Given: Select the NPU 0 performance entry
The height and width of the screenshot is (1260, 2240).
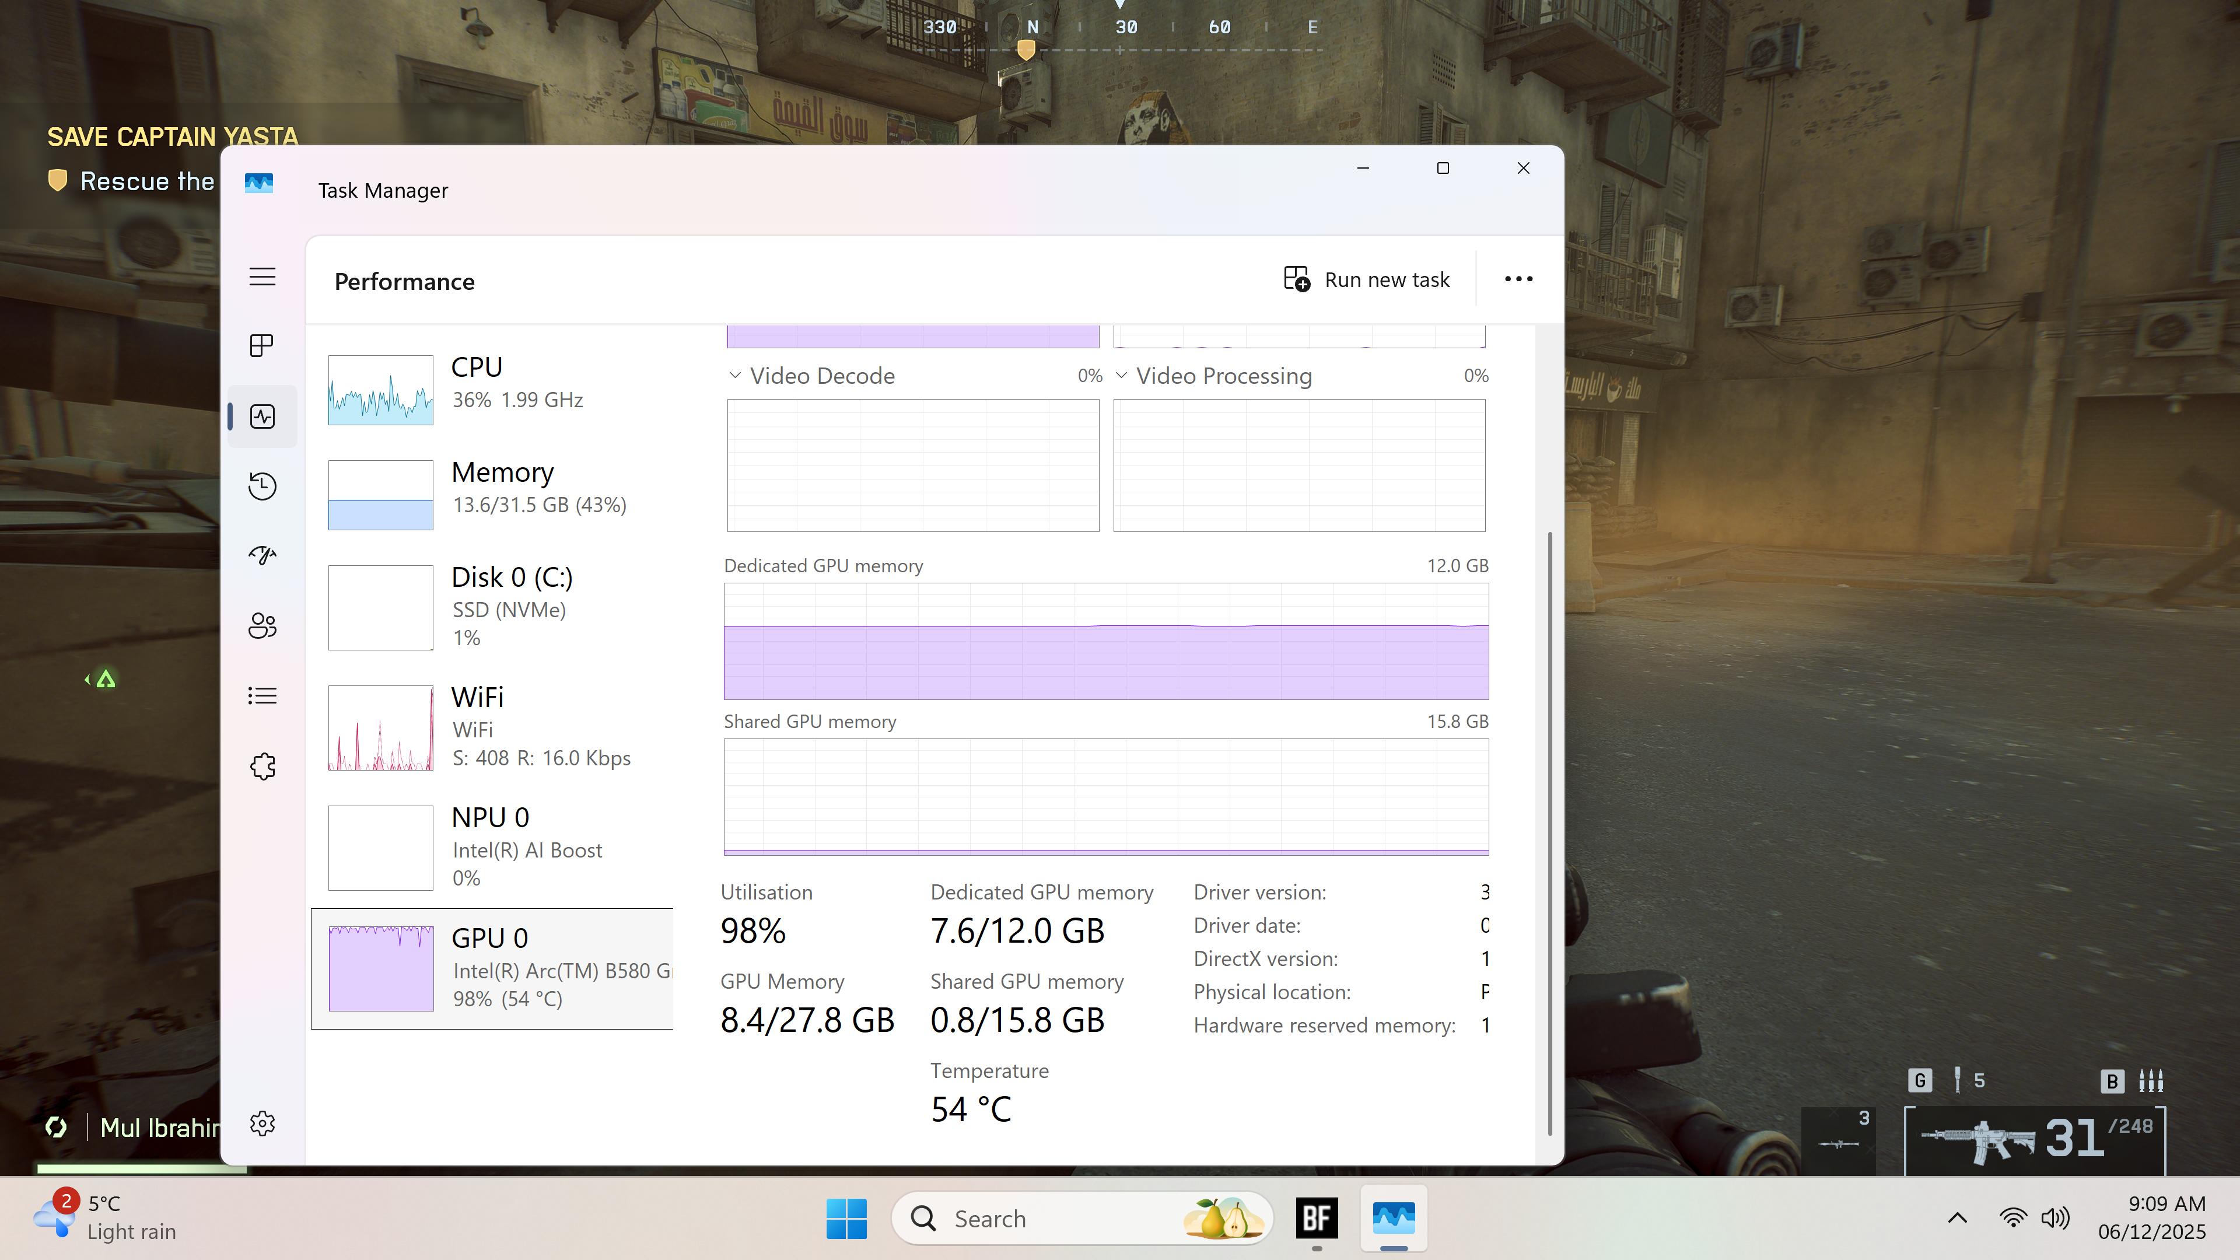Looking at the screenshot, I should pyautogui.click(x=492, y=848).
